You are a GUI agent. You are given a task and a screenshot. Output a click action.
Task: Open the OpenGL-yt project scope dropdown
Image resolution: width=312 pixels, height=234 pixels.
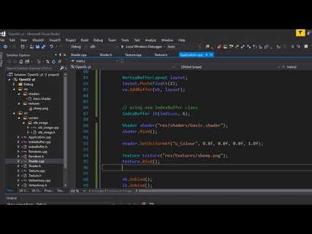123,67
